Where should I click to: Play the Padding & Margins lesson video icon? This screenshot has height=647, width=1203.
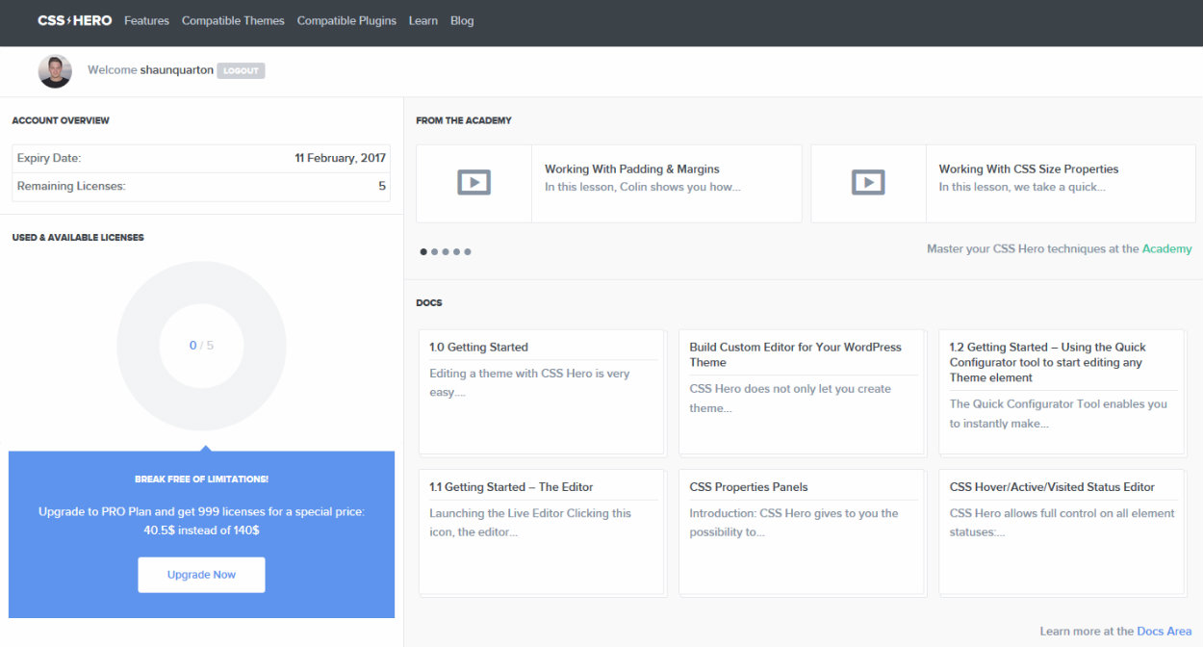[x=474, y=183]
